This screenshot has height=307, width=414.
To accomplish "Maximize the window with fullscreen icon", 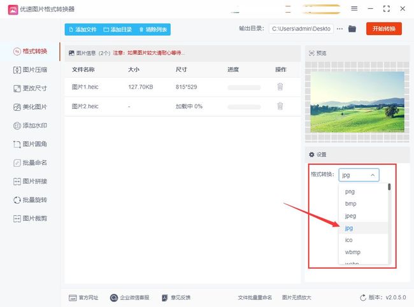I will pyautogui.click(x=386, y=9).
